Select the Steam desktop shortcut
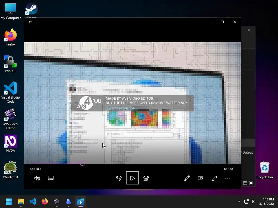Image resolution: width=278 pixels, height=208 pixels. [x=31, y=10]
